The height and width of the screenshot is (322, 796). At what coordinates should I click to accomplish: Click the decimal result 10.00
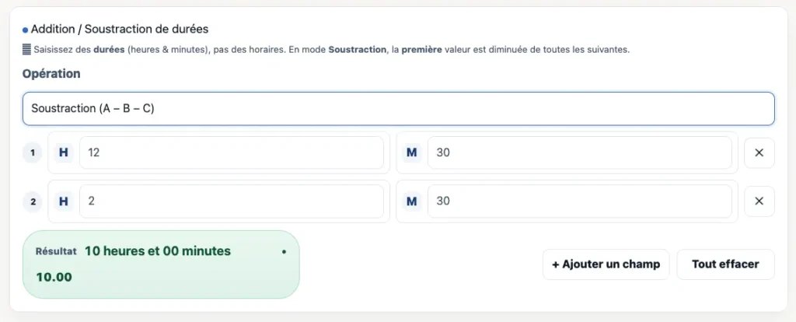pyautogui.click(x=54, y=277)
